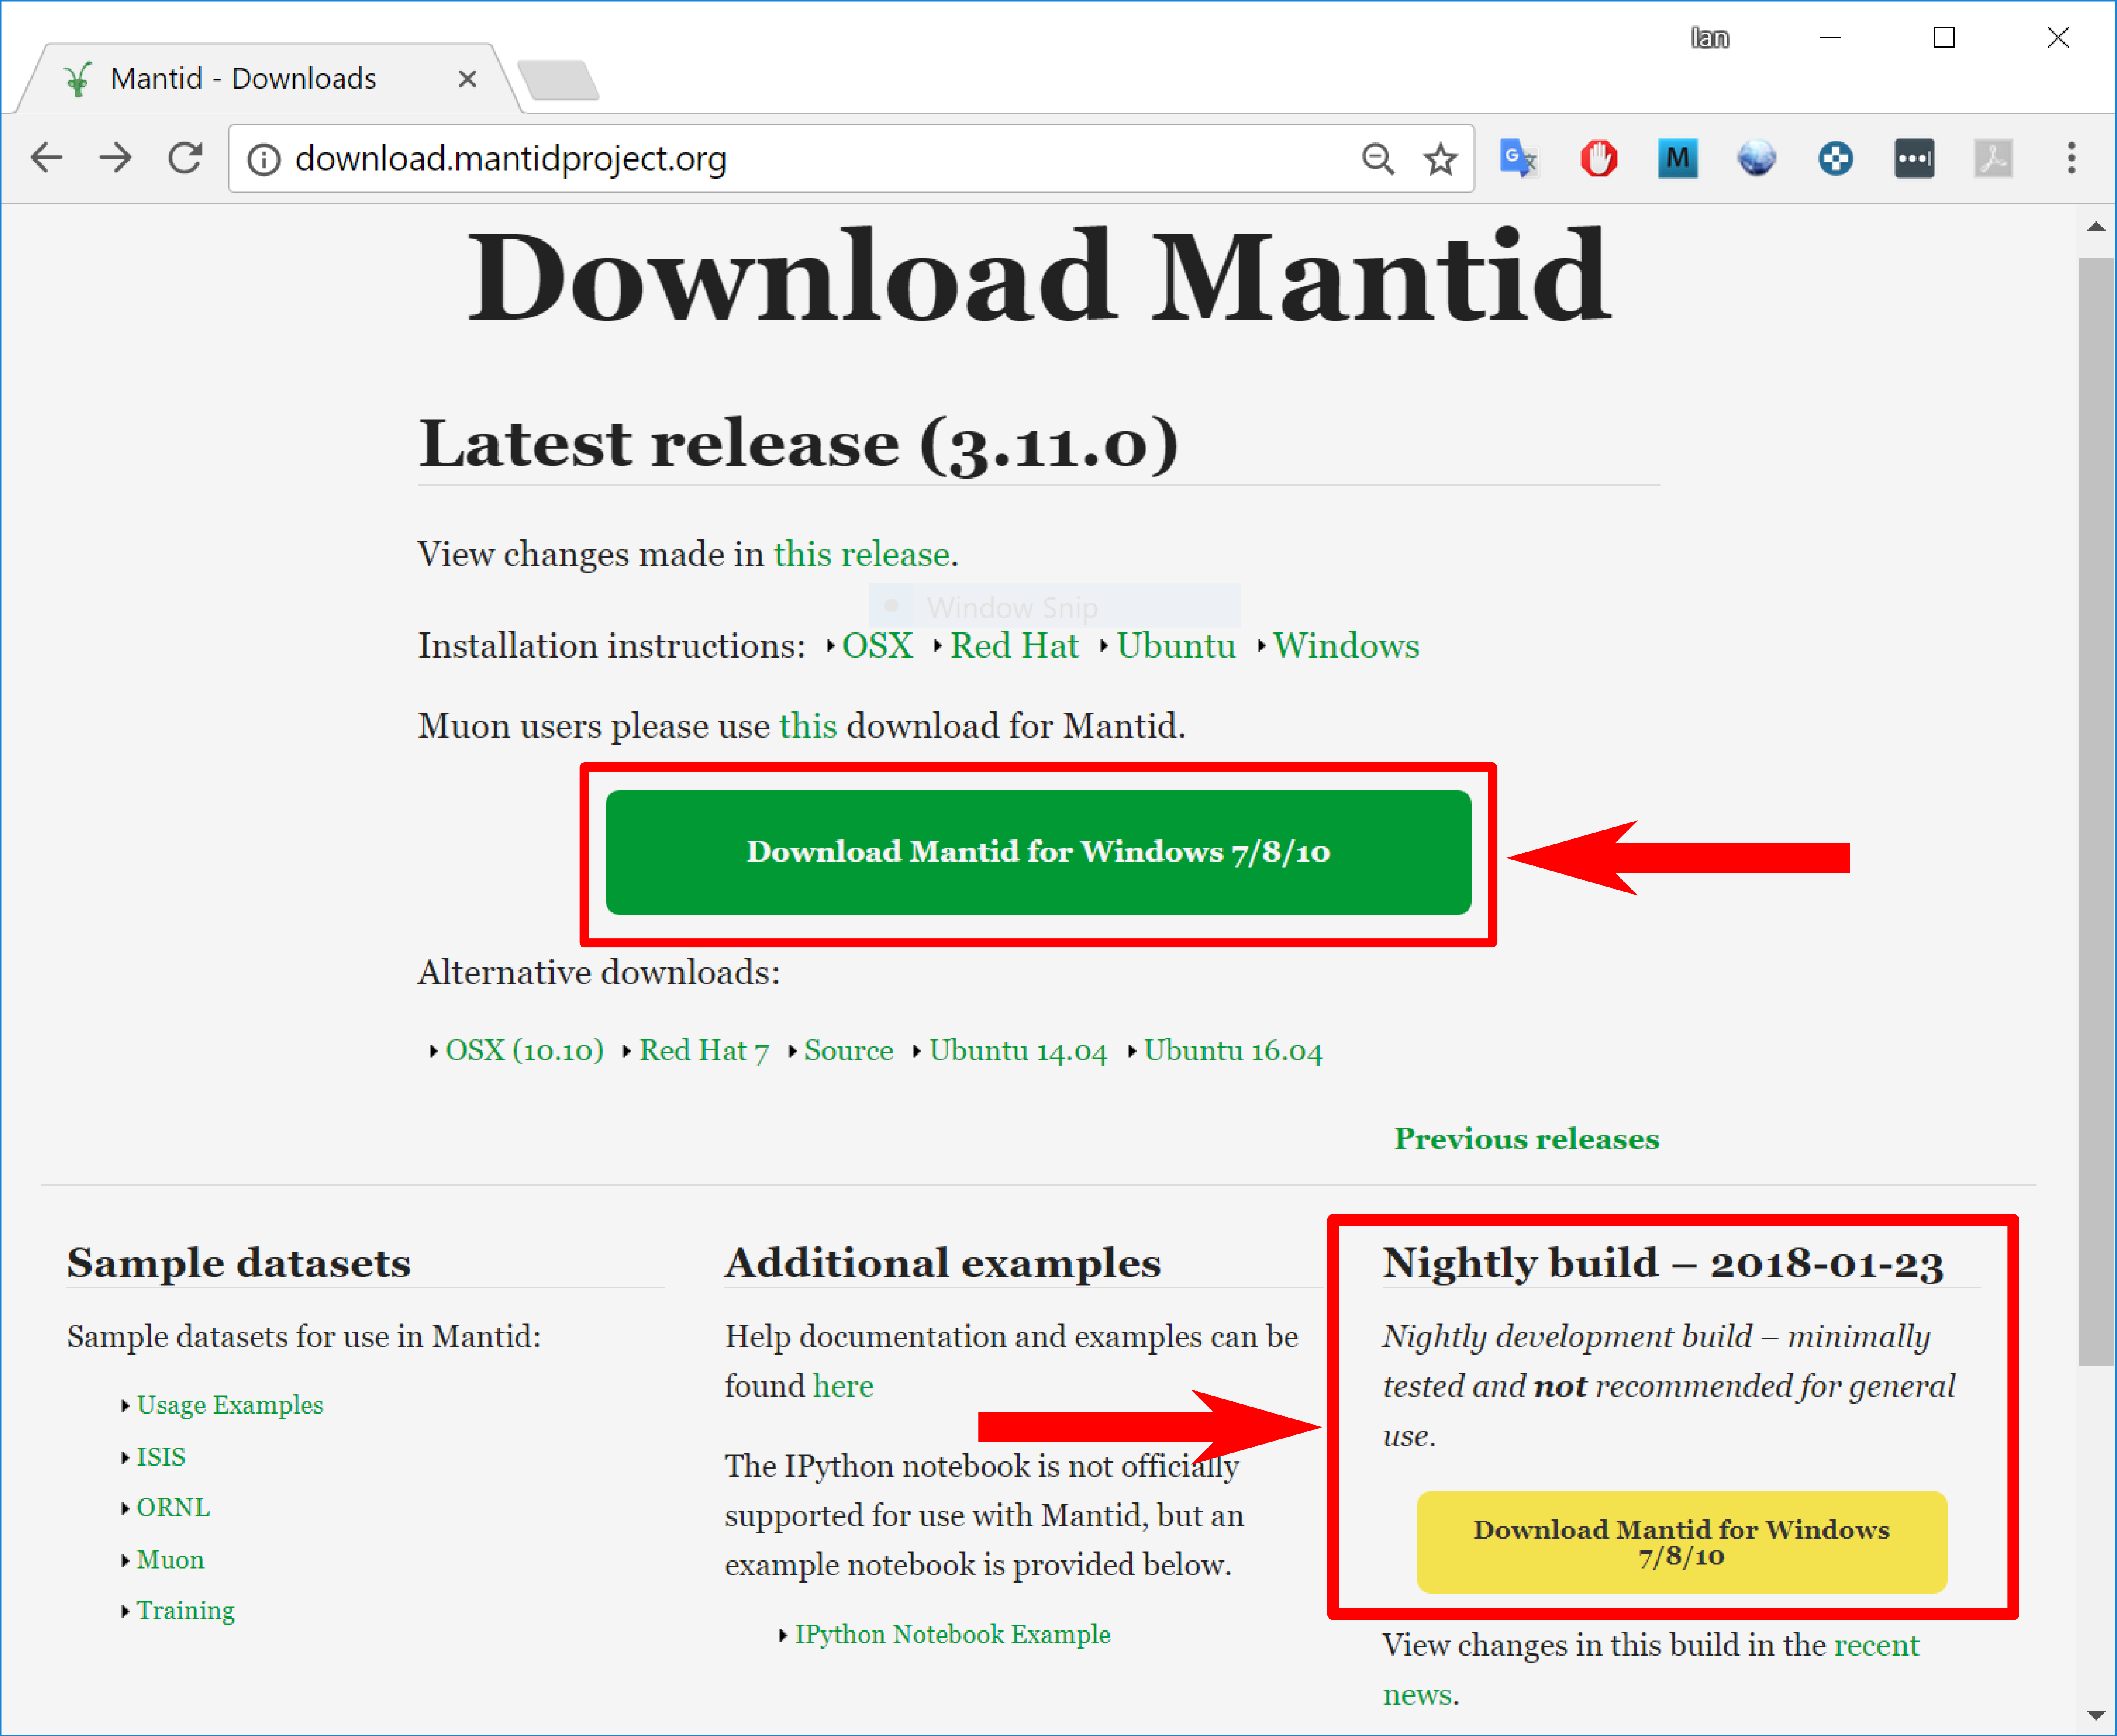This screenshot has width=2117, height=1736.
Task: Reload the page with refresh icon
Action: pyautogui.click(x=185, y=158)
